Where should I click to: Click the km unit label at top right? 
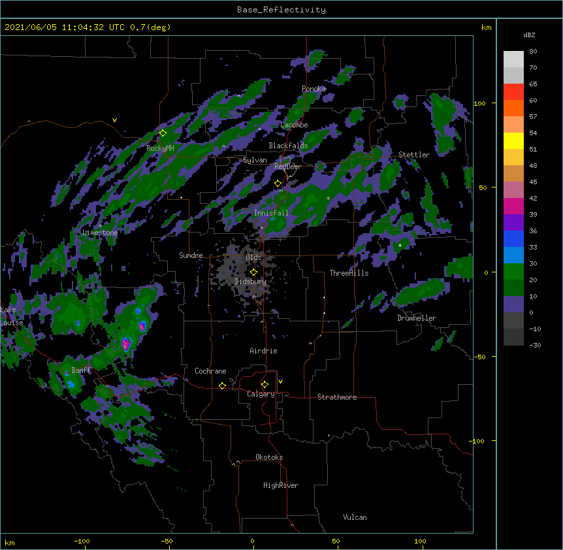coord(486,27)
